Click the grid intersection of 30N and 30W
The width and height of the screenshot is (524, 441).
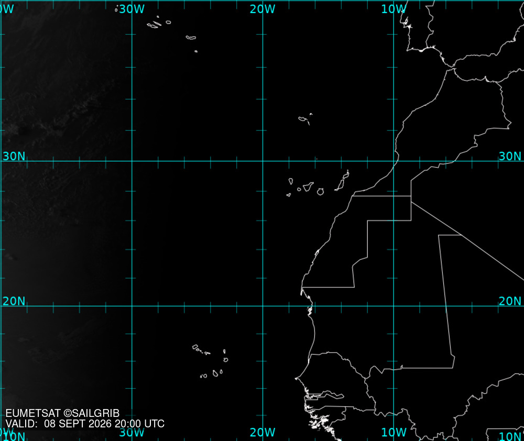tap(132, 161)
